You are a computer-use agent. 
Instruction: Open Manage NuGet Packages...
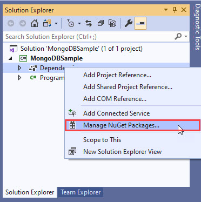tap(121, 125)
